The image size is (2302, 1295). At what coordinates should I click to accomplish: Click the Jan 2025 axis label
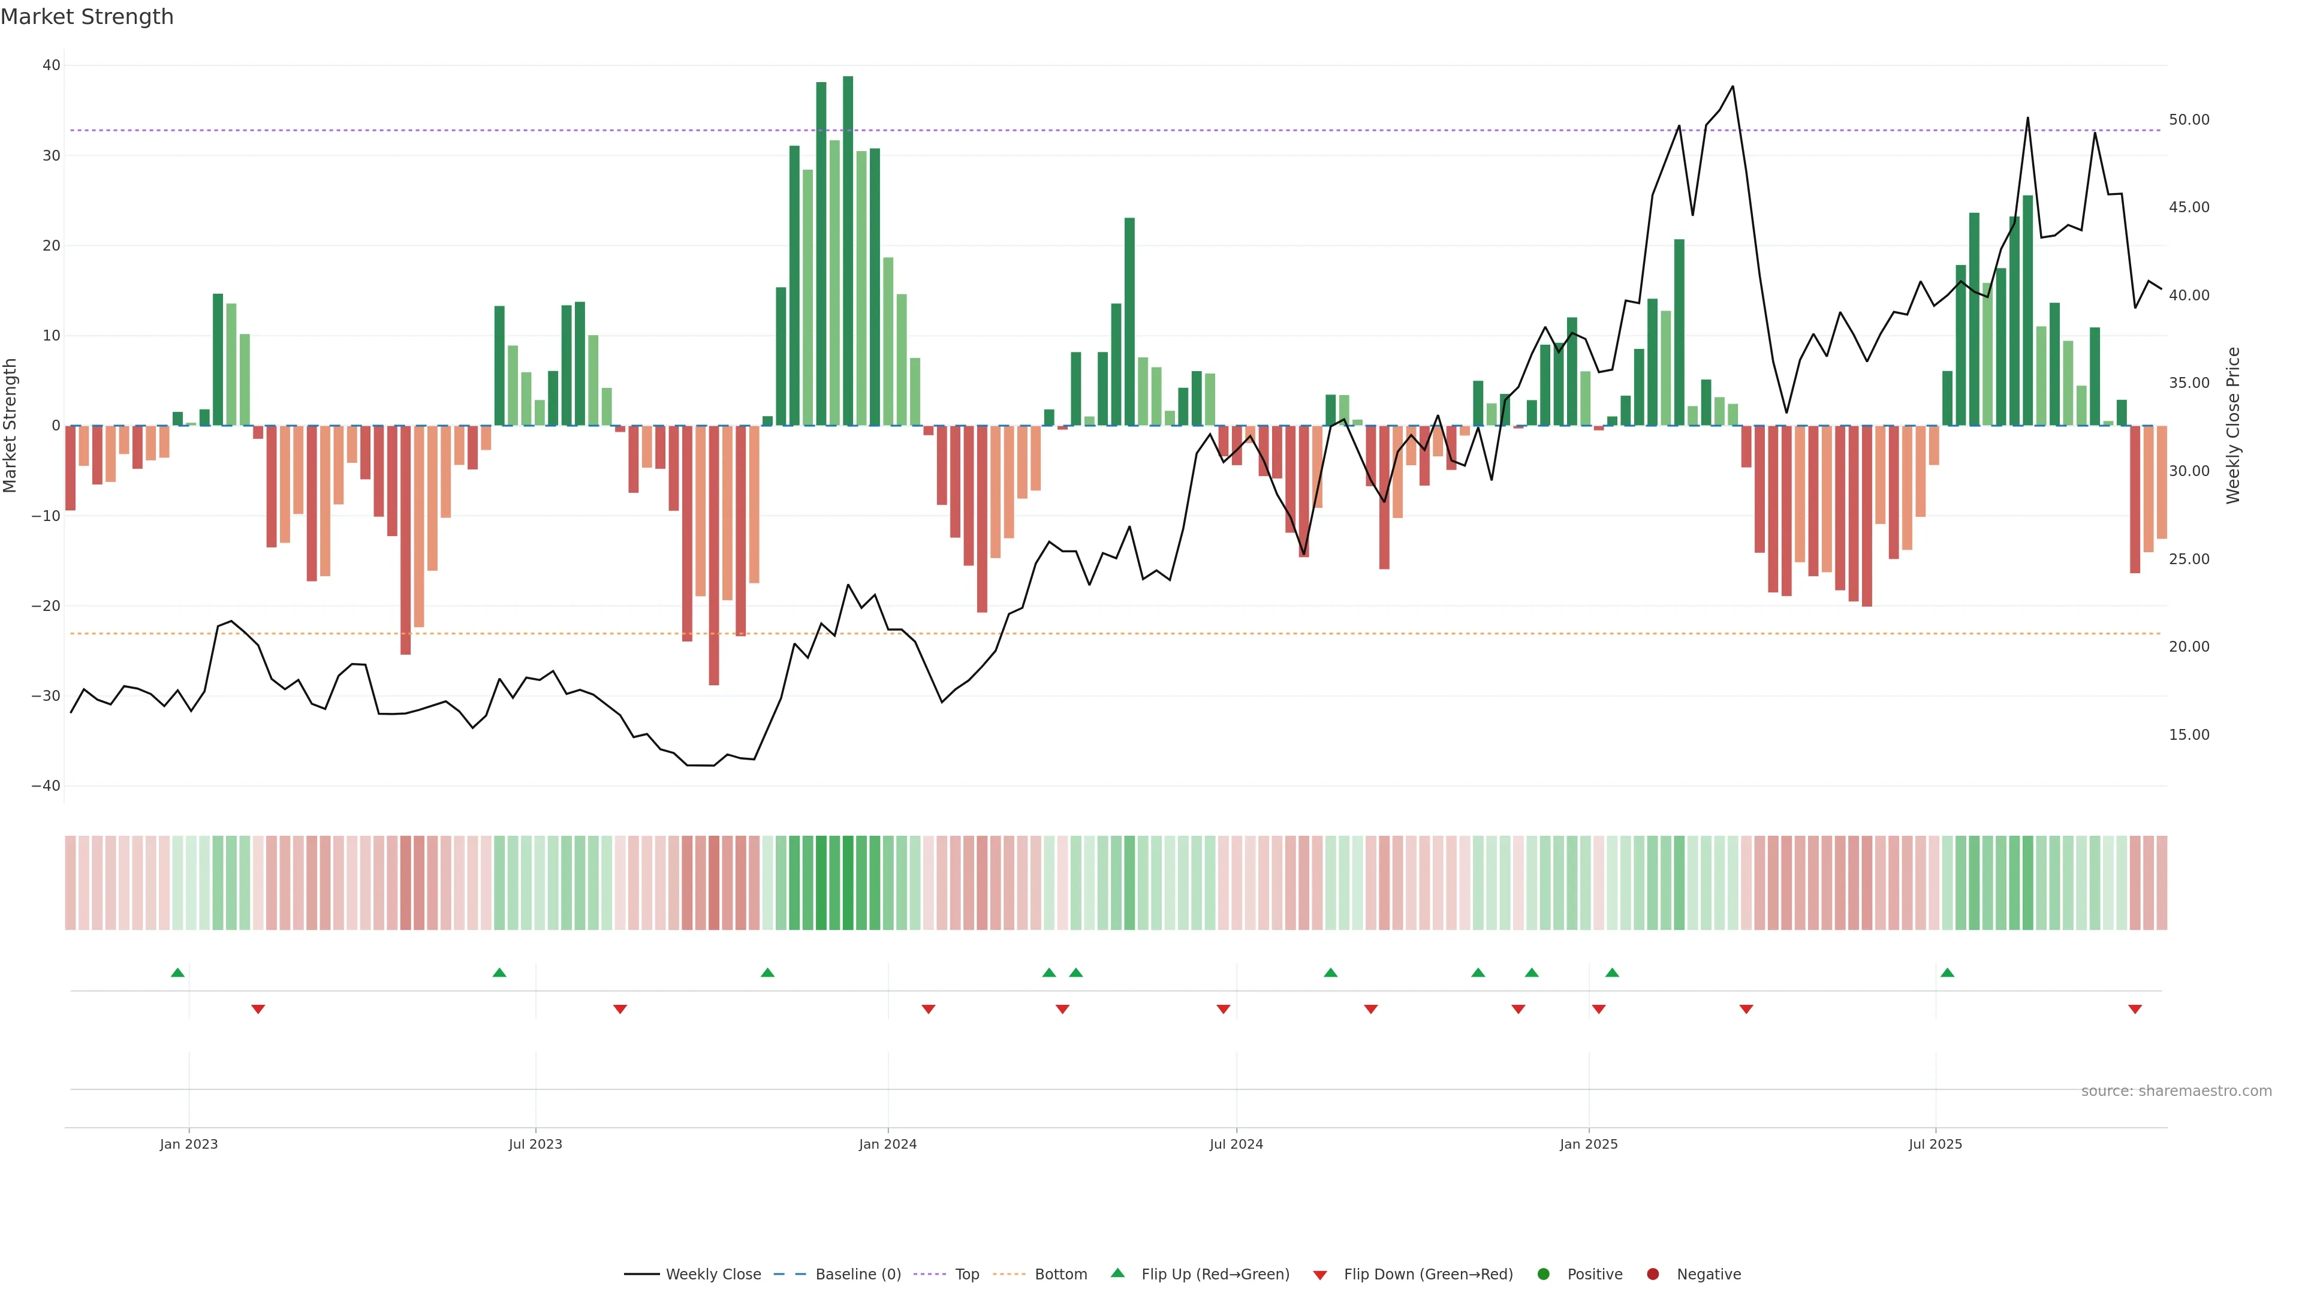tap(1589, 1144)
